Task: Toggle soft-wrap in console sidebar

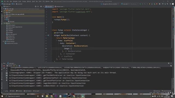Action: tap(7, 73)
